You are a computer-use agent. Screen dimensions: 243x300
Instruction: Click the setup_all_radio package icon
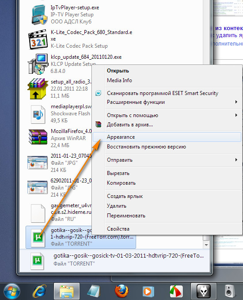[38, 88]
